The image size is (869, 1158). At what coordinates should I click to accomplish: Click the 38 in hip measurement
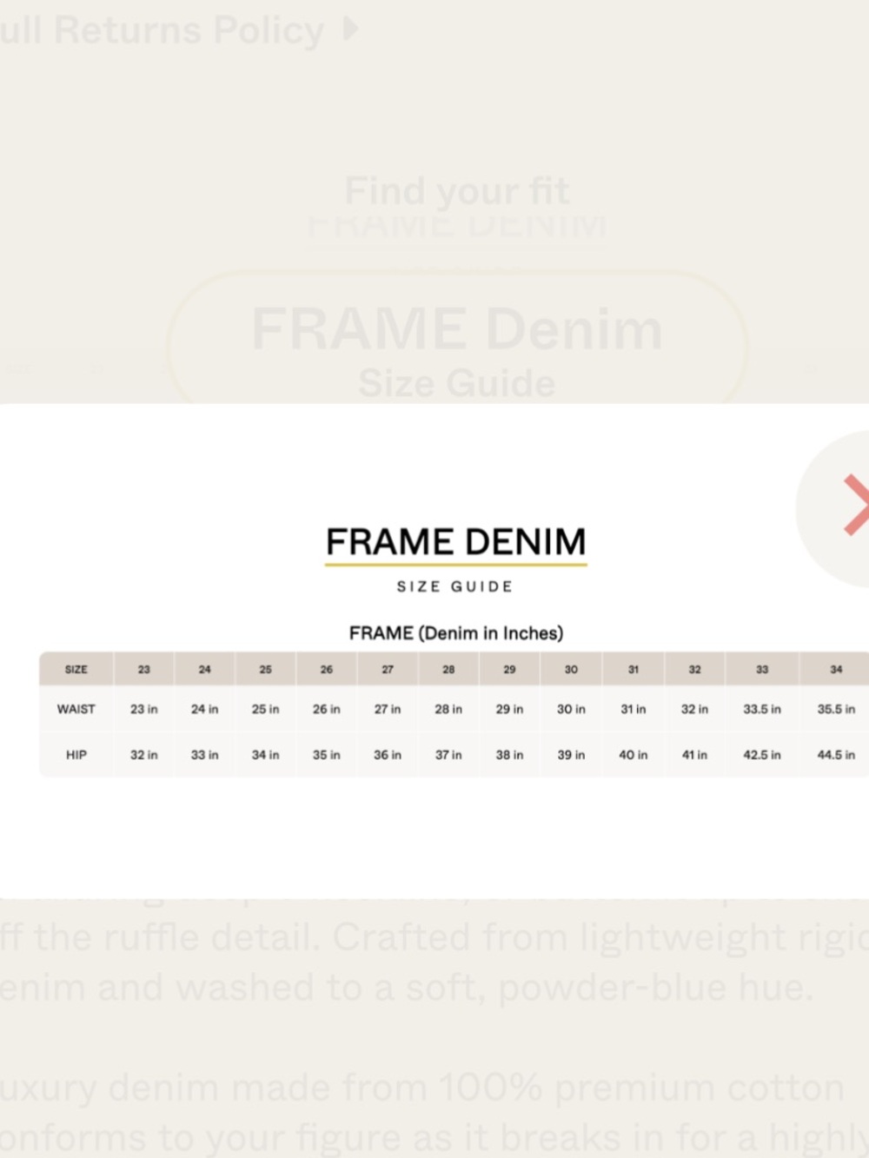pos(510,755)
